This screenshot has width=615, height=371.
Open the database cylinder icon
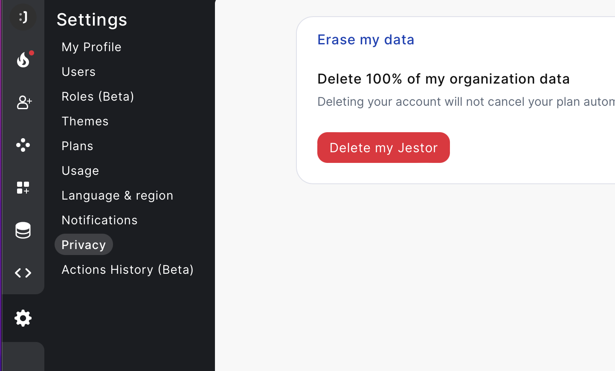23,230
